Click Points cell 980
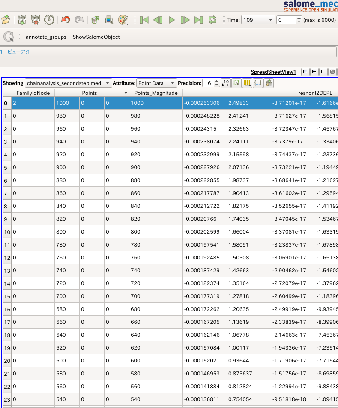 [67, 116]
